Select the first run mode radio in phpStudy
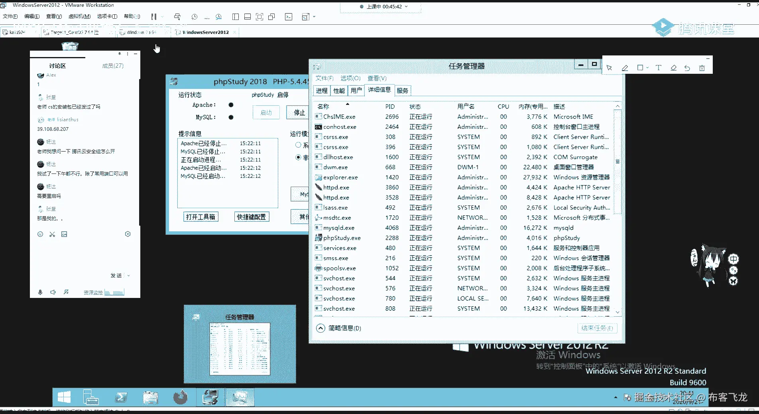Image resolution: width=759 pixels, height=414 pixels. [x=298, y=145]
